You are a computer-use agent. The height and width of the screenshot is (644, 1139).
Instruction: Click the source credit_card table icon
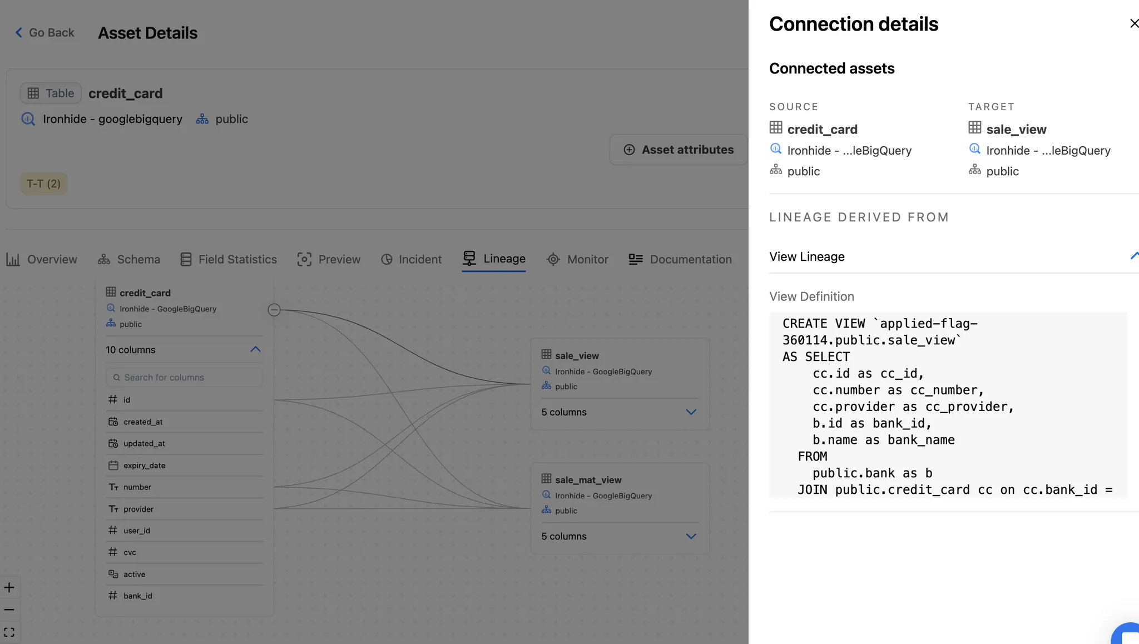pyautogui.click(x=776, y=128)
